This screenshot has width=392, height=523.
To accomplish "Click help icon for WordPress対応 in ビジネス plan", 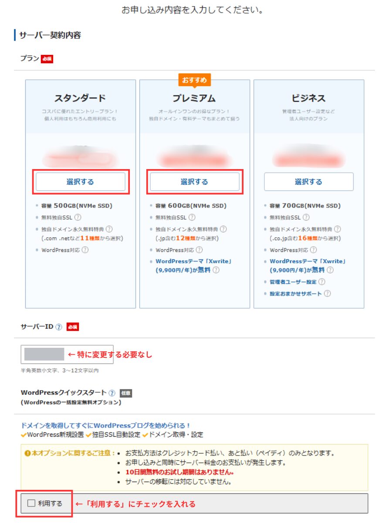I will click(313, 250).
